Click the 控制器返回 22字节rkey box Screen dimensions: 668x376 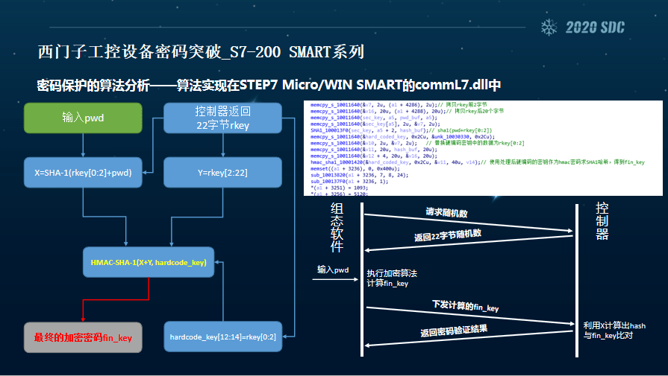point(223,118)
